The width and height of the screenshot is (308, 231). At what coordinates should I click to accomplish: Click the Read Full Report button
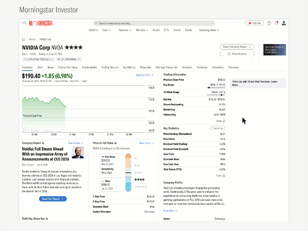pos(53,199)
